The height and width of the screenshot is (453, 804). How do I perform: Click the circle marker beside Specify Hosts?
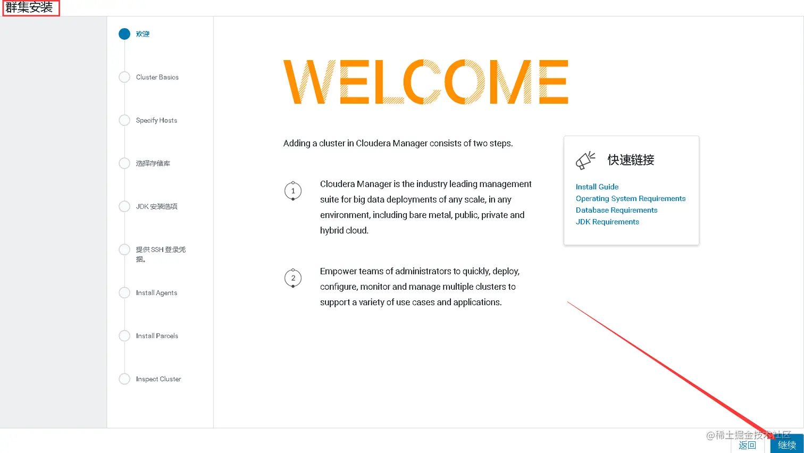pyautogui.click(x=124, y=120)
